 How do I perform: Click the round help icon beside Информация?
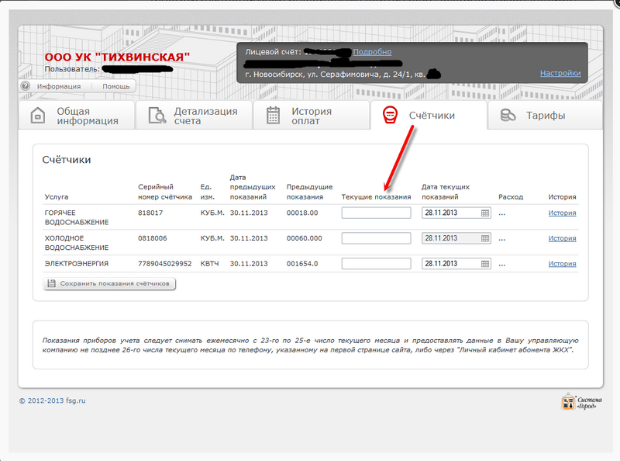coord(26,86)
